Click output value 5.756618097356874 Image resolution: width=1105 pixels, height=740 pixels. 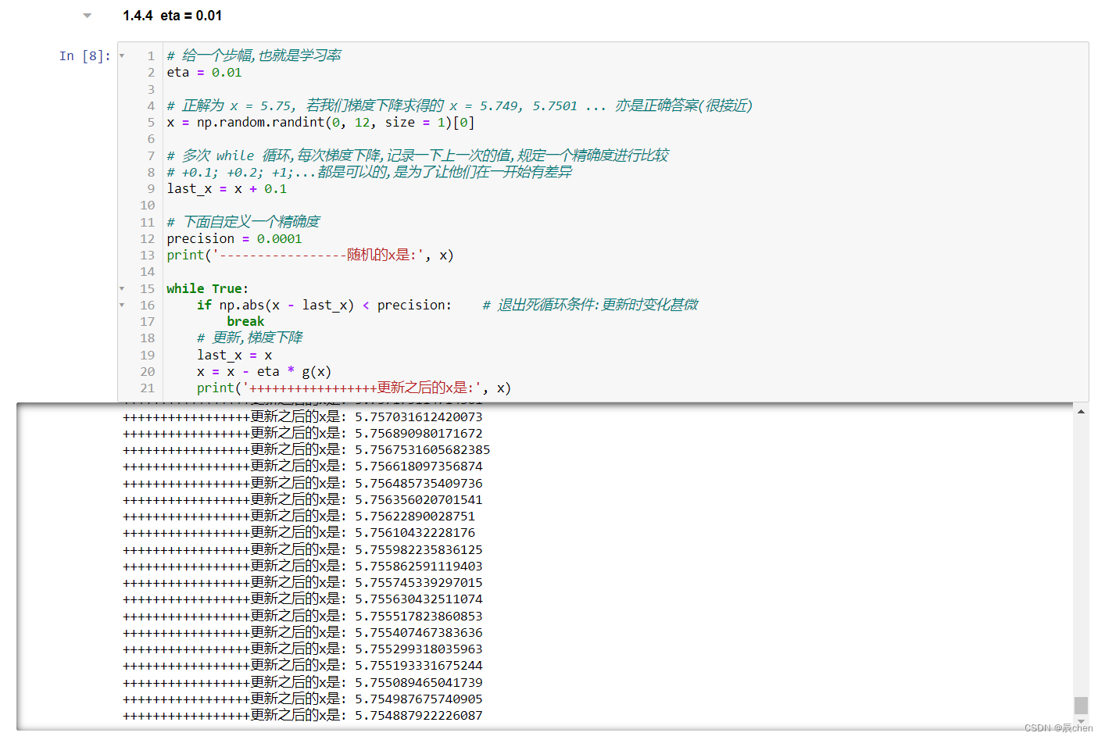click(x=419, y=467)
